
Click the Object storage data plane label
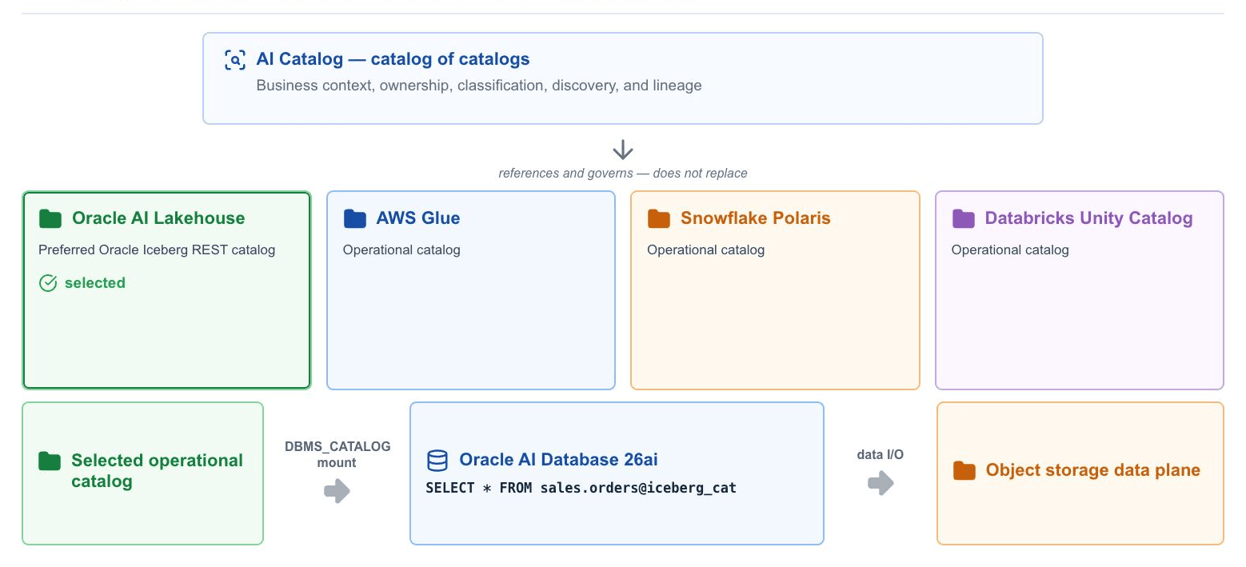point(1093,470)
